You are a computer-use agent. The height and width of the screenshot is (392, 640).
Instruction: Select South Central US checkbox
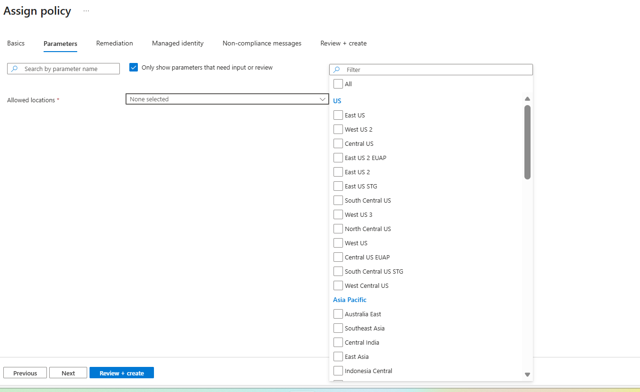338,200
